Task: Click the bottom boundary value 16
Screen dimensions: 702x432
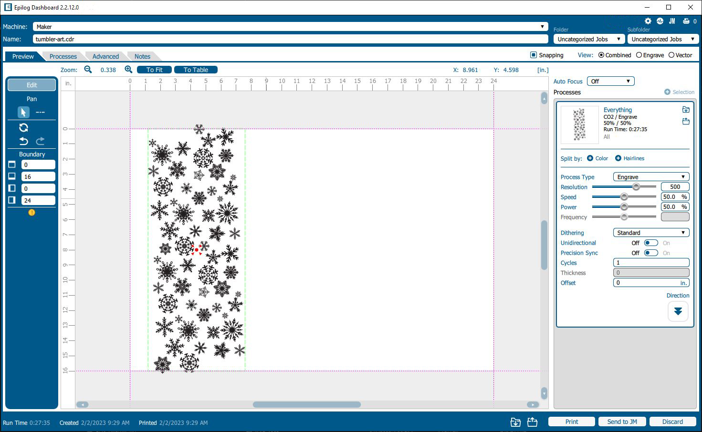Action: [x=38, y=176]
